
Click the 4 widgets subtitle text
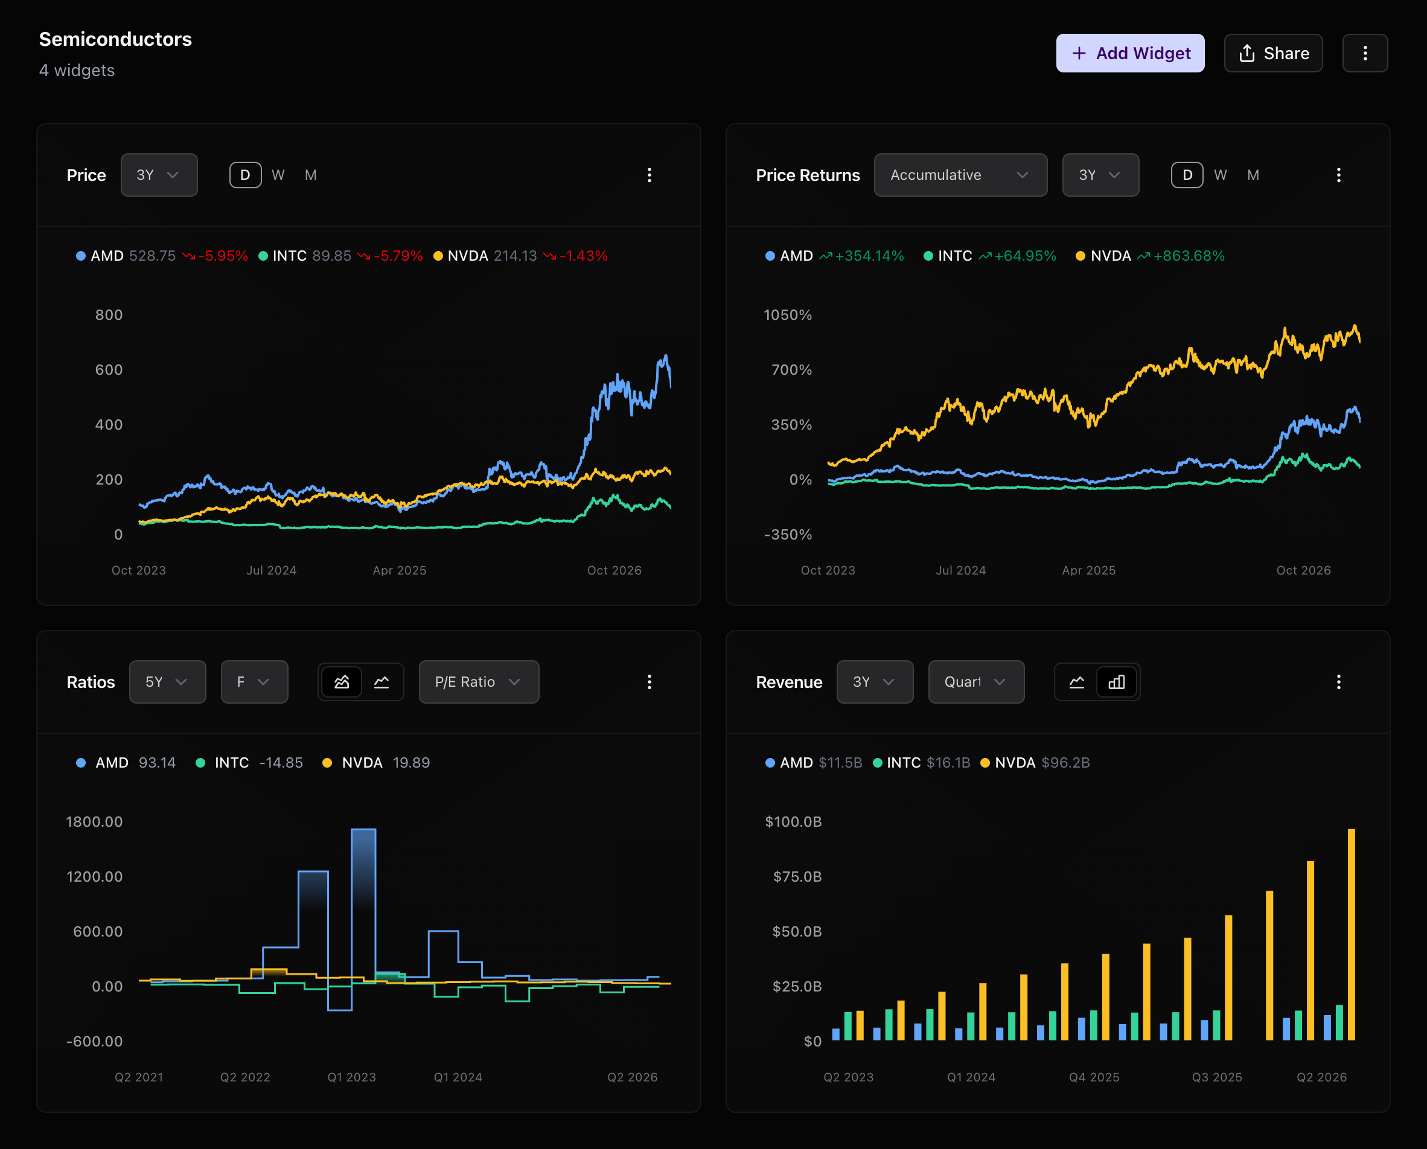[77, 70]
